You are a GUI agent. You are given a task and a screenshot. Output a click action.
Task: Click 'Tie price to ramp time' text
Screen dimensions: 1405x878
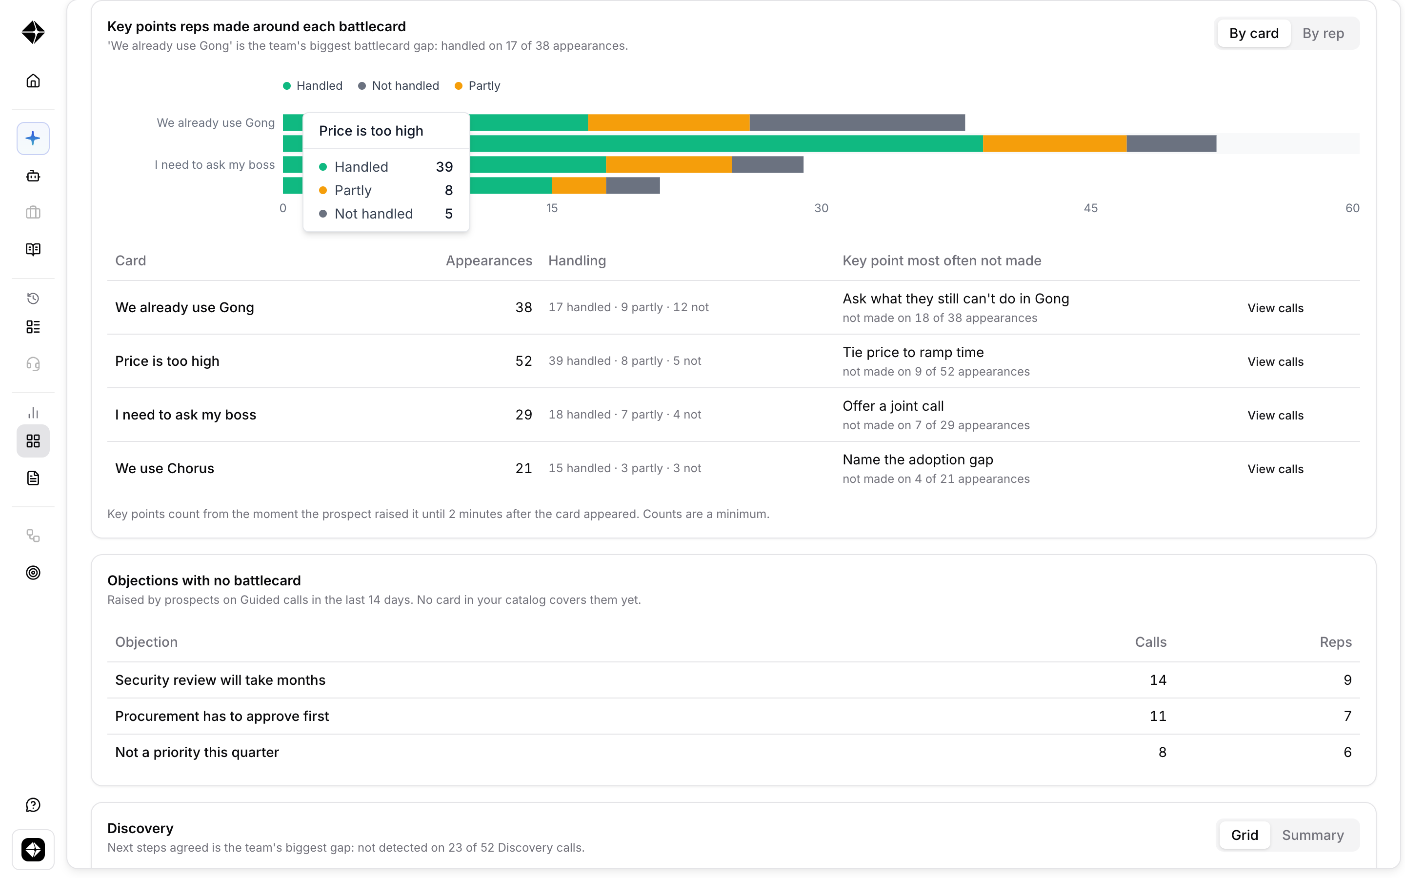tap(913, 353)
